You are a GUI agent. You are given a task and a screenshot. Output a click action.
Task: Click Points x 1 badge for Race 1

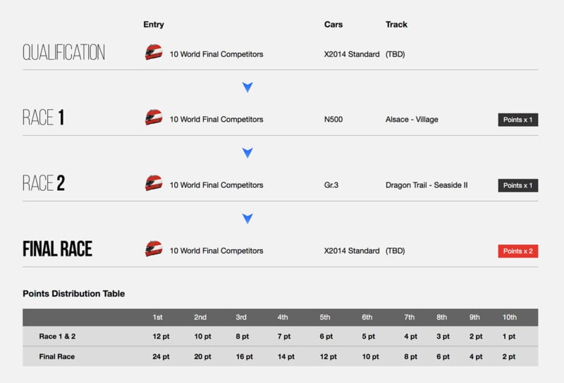(x=518, y=120)
